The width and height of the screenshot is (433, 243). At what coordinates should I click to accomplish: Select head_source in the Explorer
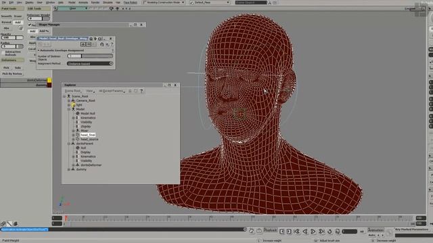(89, 140)
